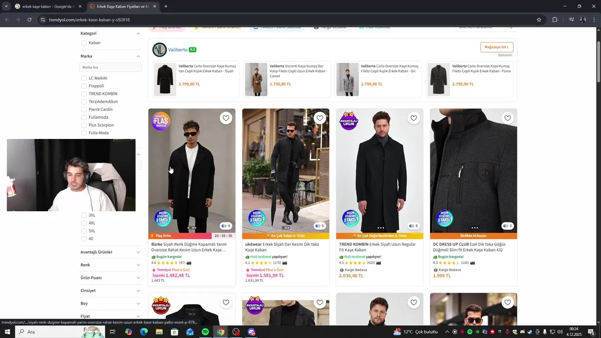The height and width of the screenshot is (338, 601).
Task: Expand the Renk filter
Action: (138, 265)
